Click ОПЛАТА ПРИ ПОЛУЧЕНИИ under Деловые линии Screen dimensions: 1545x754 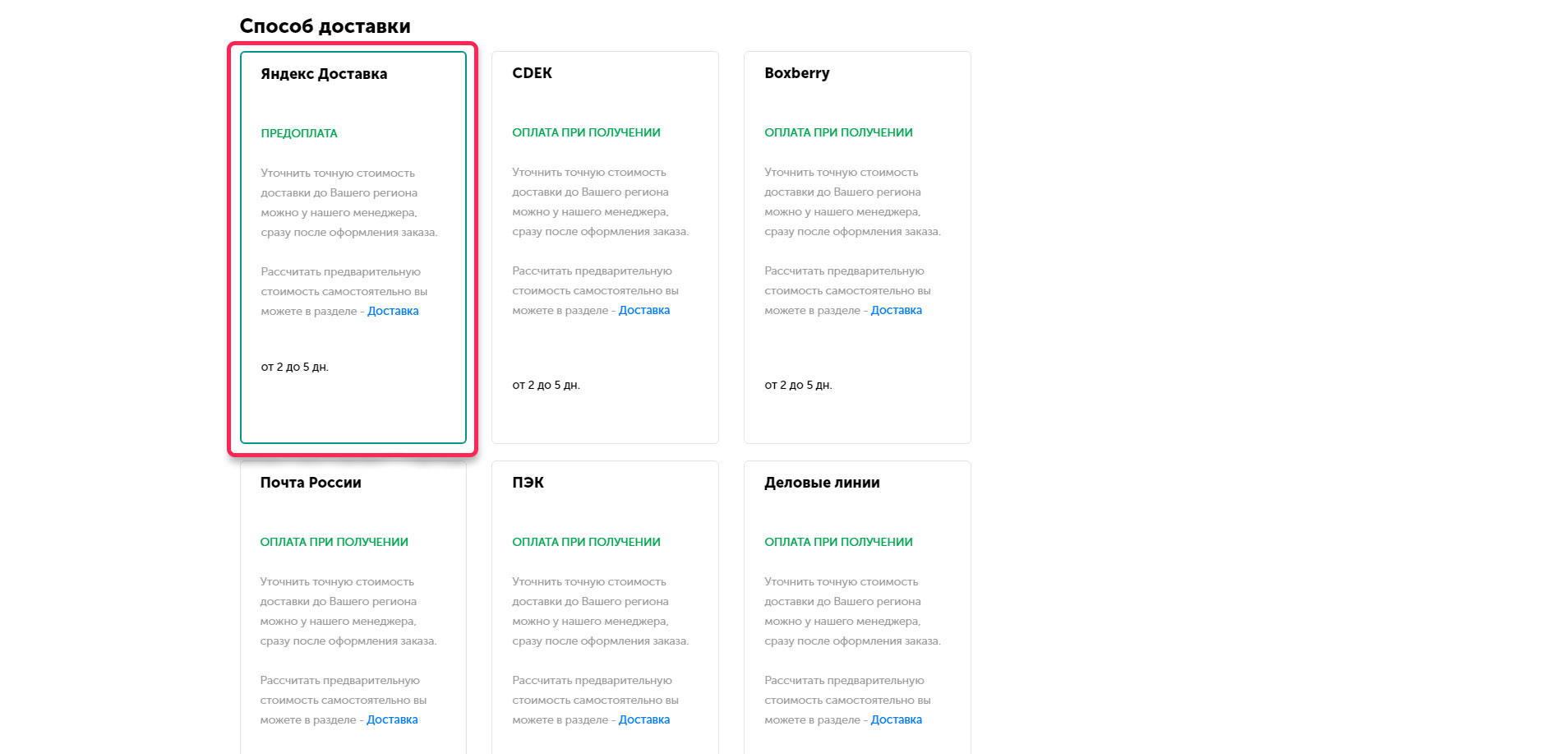tap(838, 542)
